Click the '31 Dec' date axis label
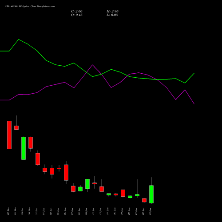This screenshot has width=222, height=222. (36, 211)
